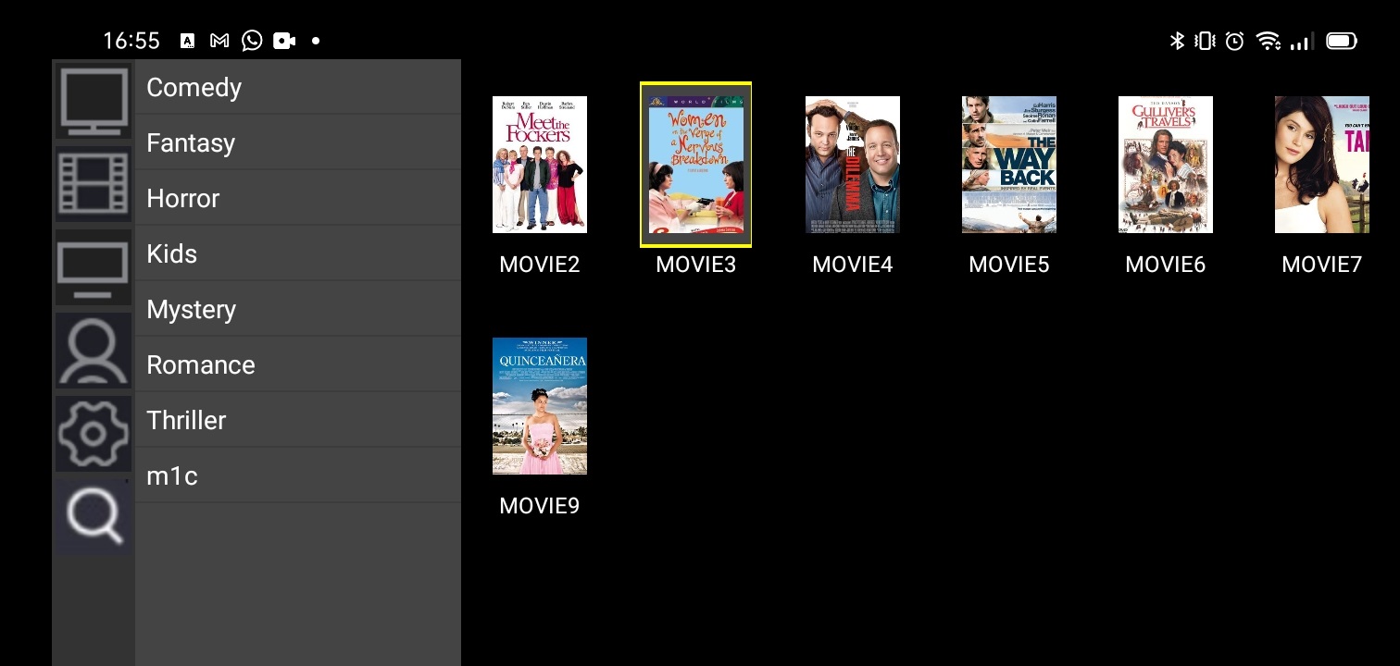The width and height of the screenshot is (1400, 666).
Task: Open The Dilemma movie poster
Action: pyautogui.click(x=852, y=165)
